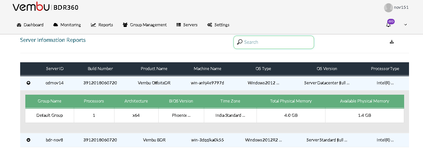This screenshot has height=156, width=423.
Task: Open the Settings menu
Action: click(218, 25)
